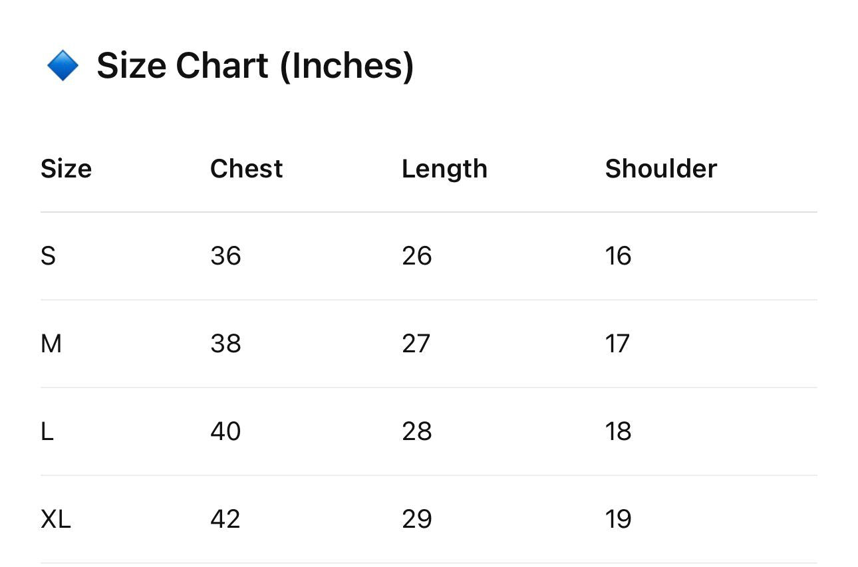This screenshot has width=858, height=567.
Task: Click the L size row label
Action: (47, 431)
